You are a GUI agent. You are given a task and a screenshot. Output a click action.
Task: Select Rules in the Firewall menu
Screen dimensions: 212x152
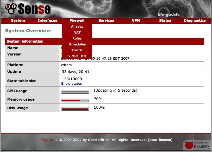(77, 38)
